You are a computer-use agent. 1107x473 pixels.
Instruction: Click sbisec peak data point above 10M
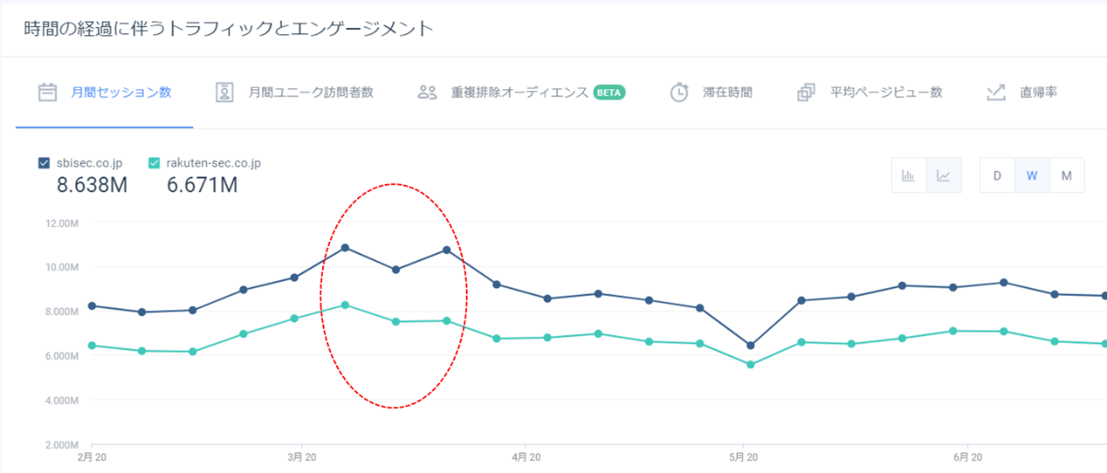pos(345,248)
